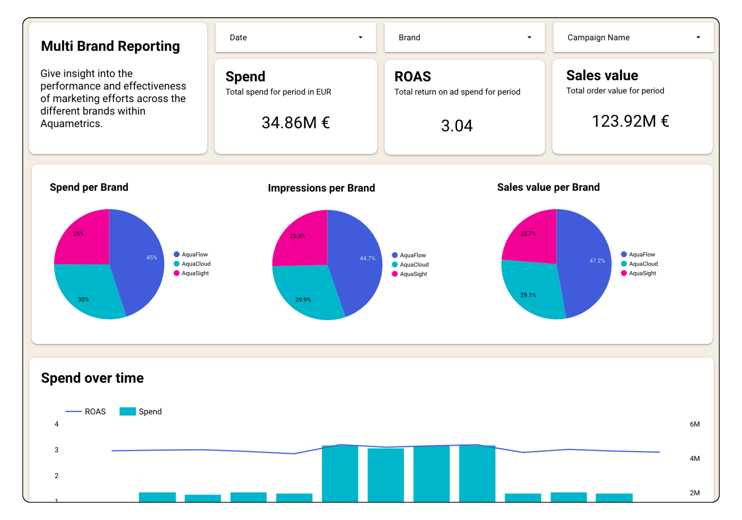Image resolution: width=742 pixels, height=520 pixels.
Task: Expand the Brand dropdown filter
Action: (464, 37)
